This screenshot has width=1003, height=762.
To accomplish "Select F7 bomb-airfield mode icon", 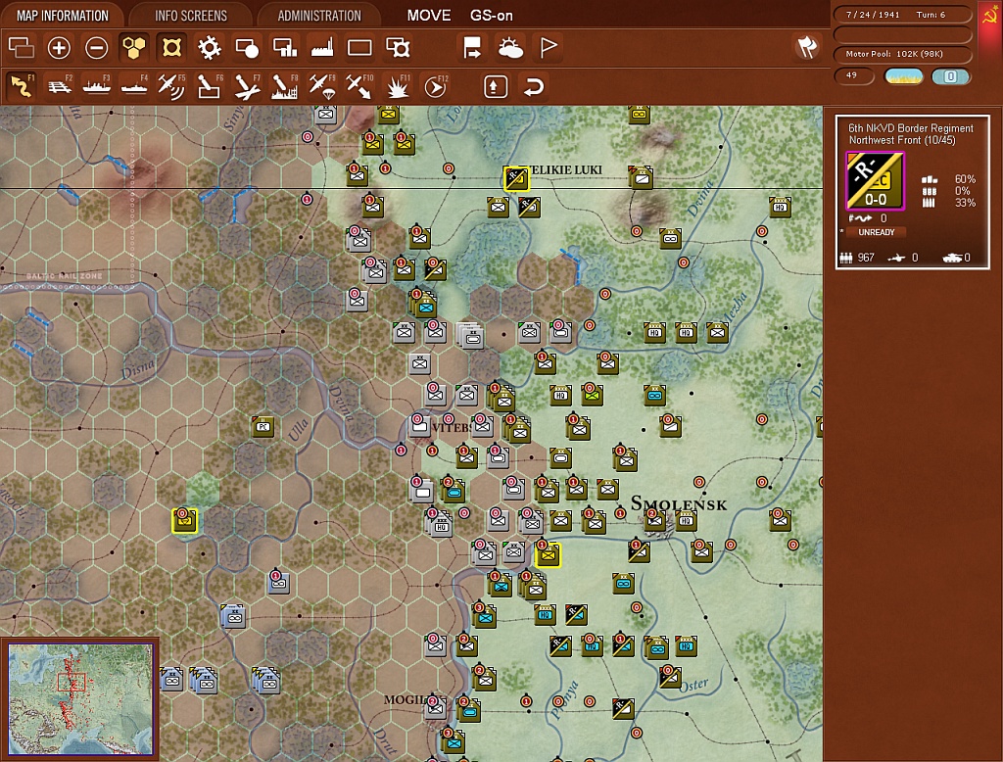I will pyautogui.click(x=247, y=86).
